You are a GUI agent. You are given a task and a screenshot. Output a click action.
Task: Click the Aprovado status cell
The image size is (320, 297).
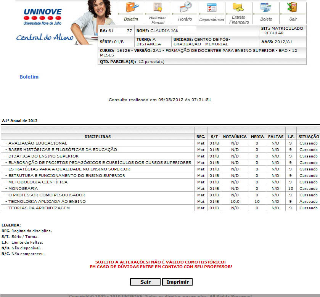pos(309,202)
